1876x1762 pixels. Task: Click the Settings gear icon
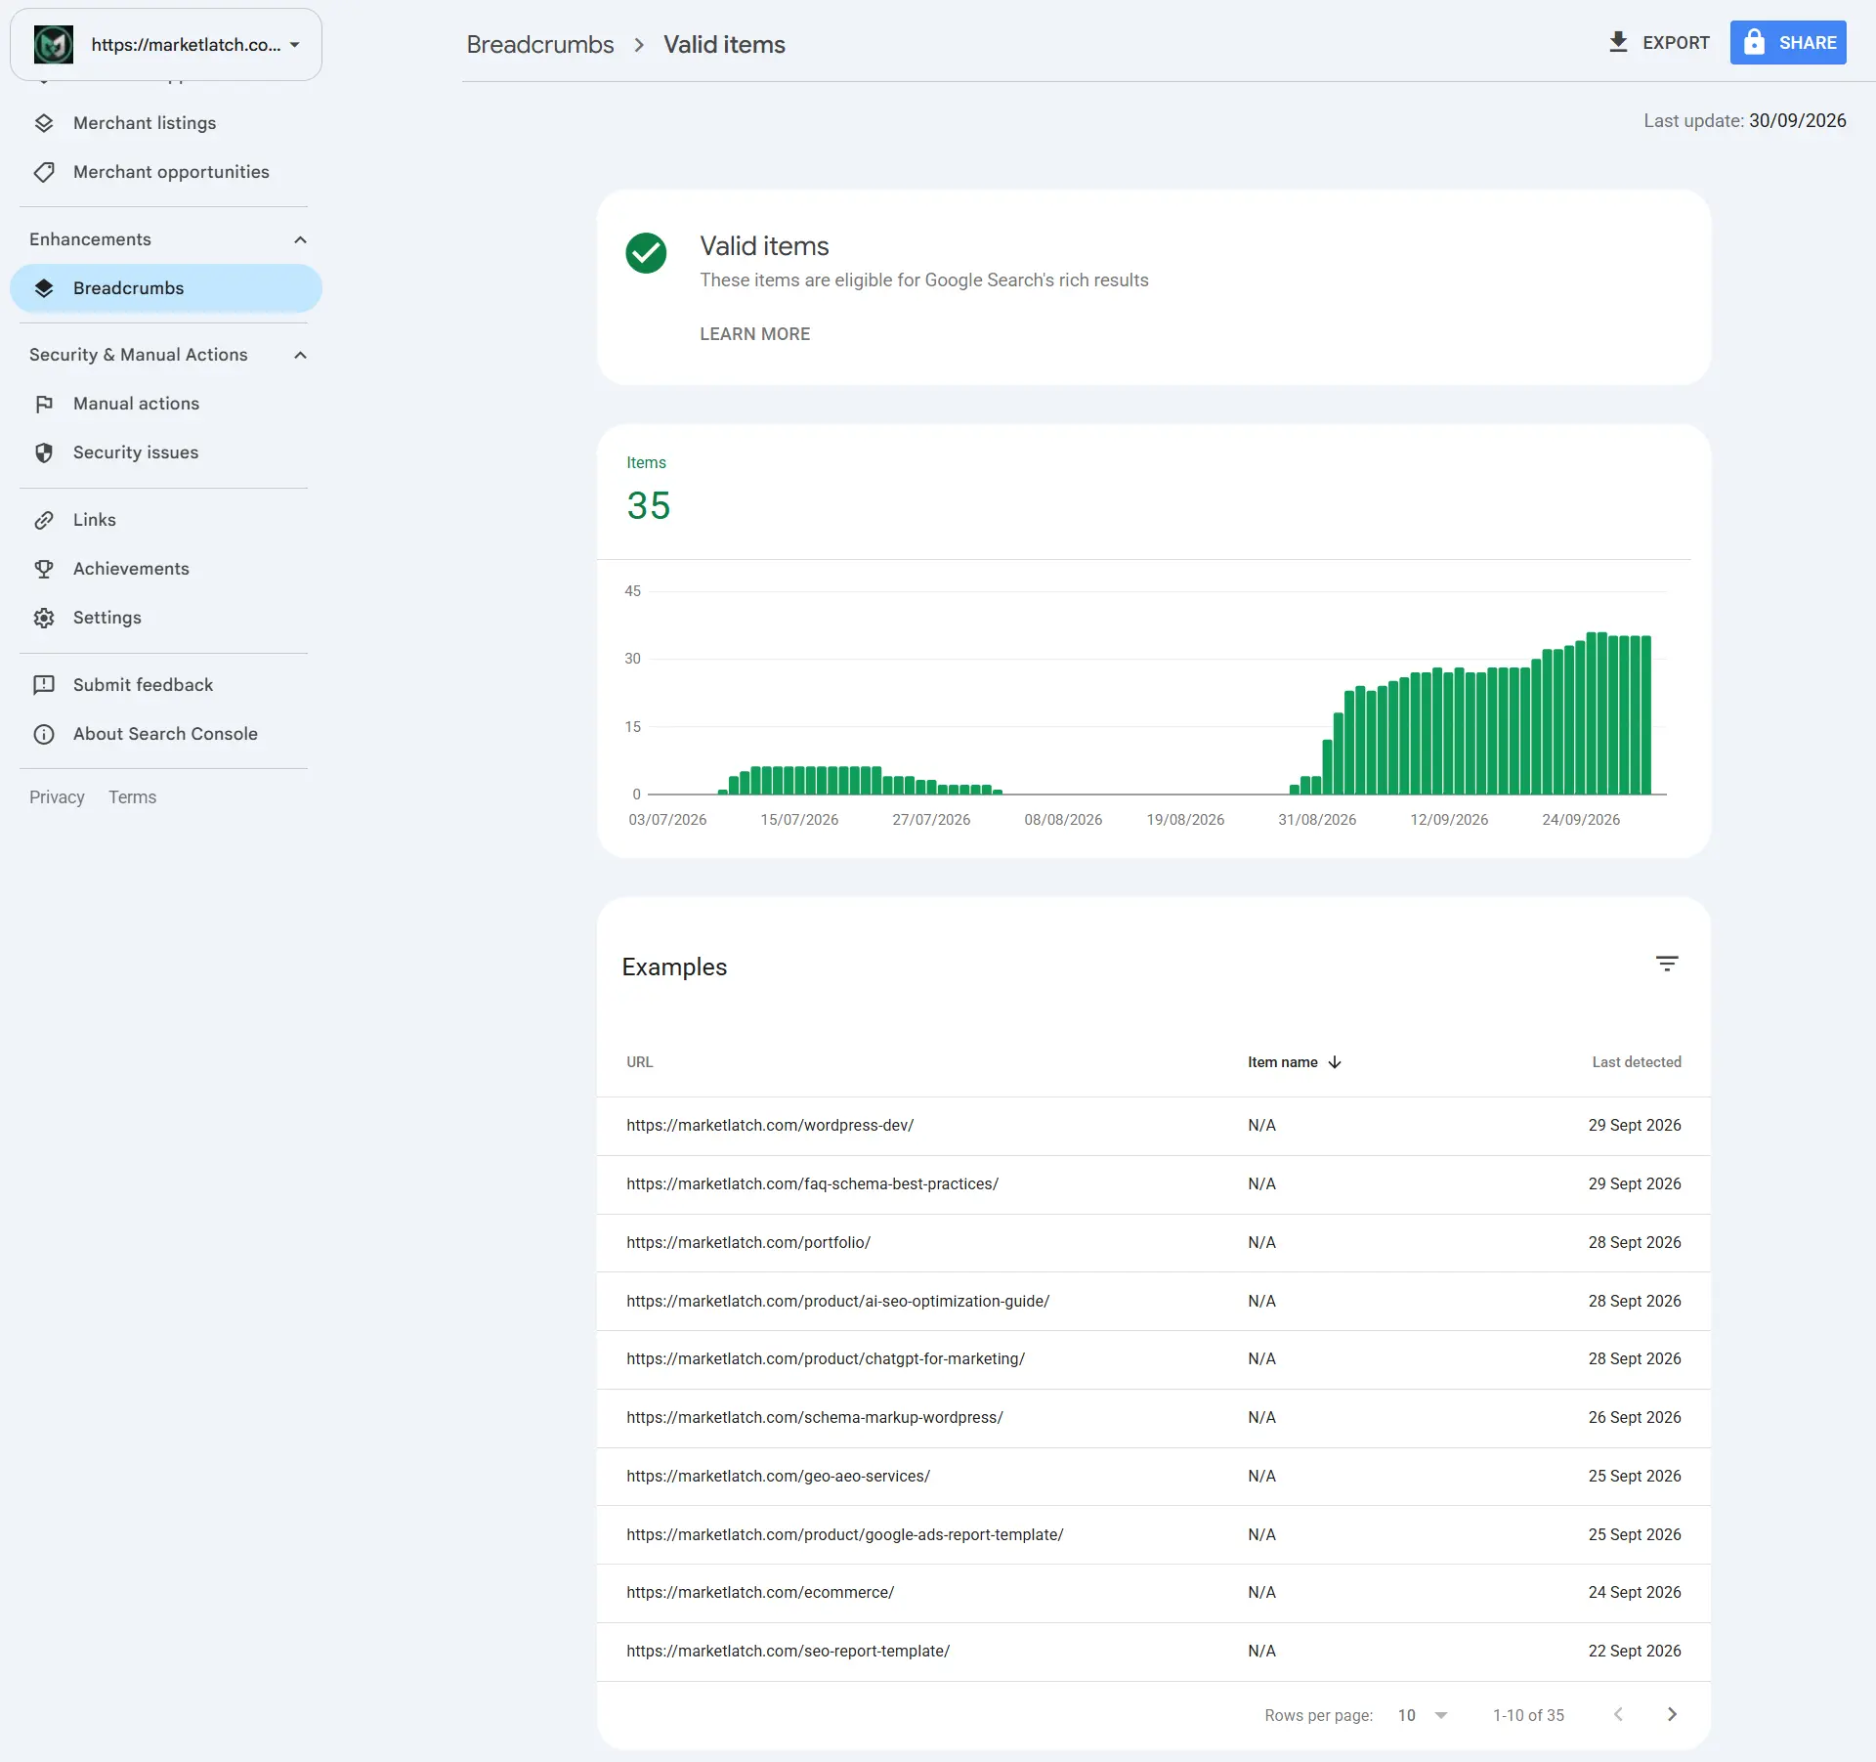tap(44, 618)
